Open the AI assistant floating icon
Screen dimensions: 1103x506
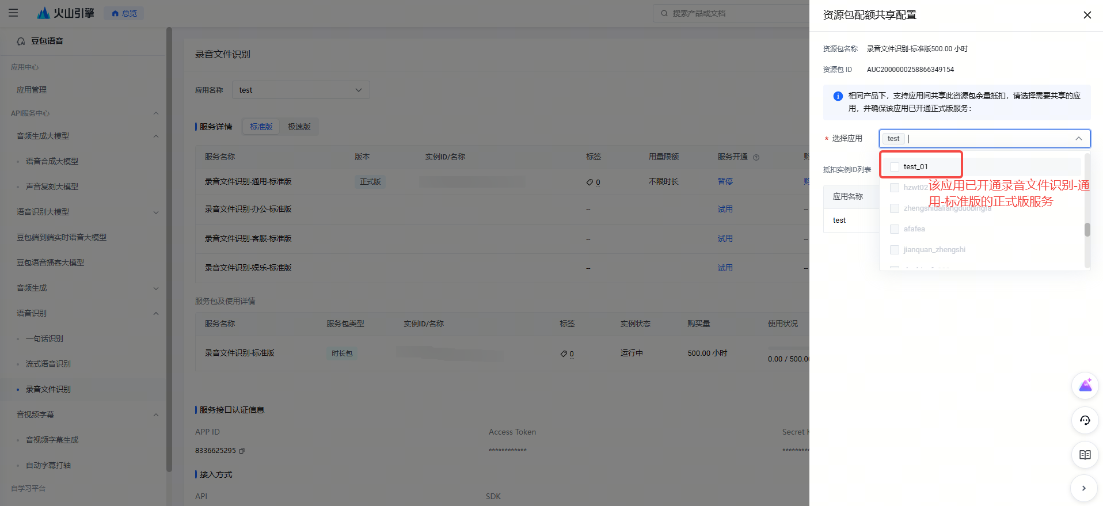(x=1085, y=385)
